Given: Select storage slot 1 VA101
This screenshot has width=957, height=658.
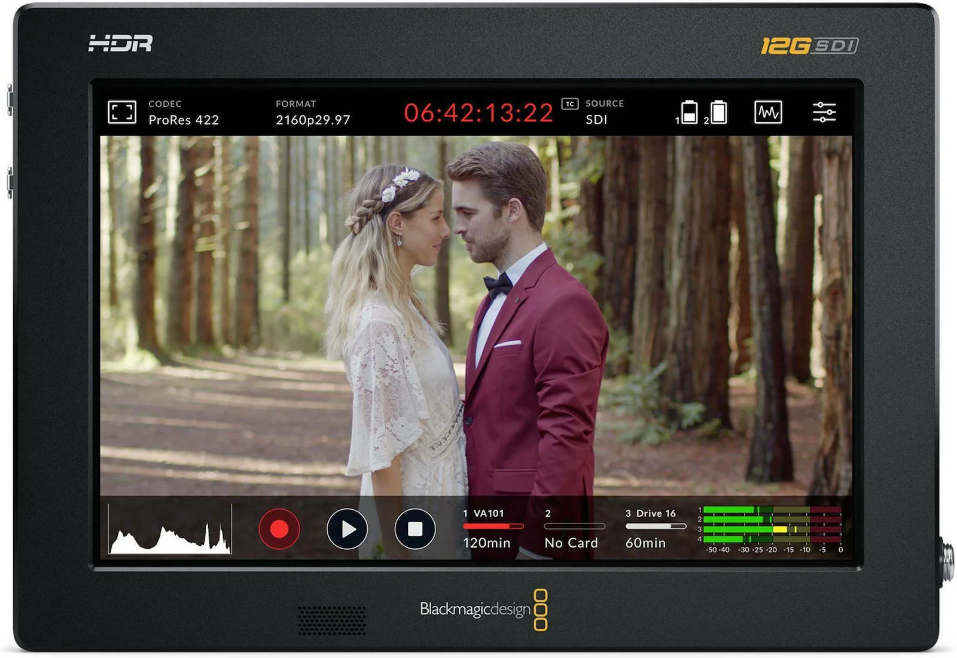Looking at the screenshot, I should click(x=492, y=528).
